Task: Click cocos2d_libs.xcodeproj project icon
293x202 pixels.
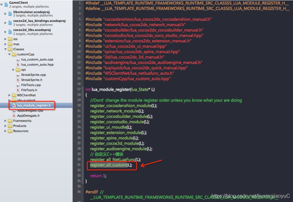Action: coord(10,32)
